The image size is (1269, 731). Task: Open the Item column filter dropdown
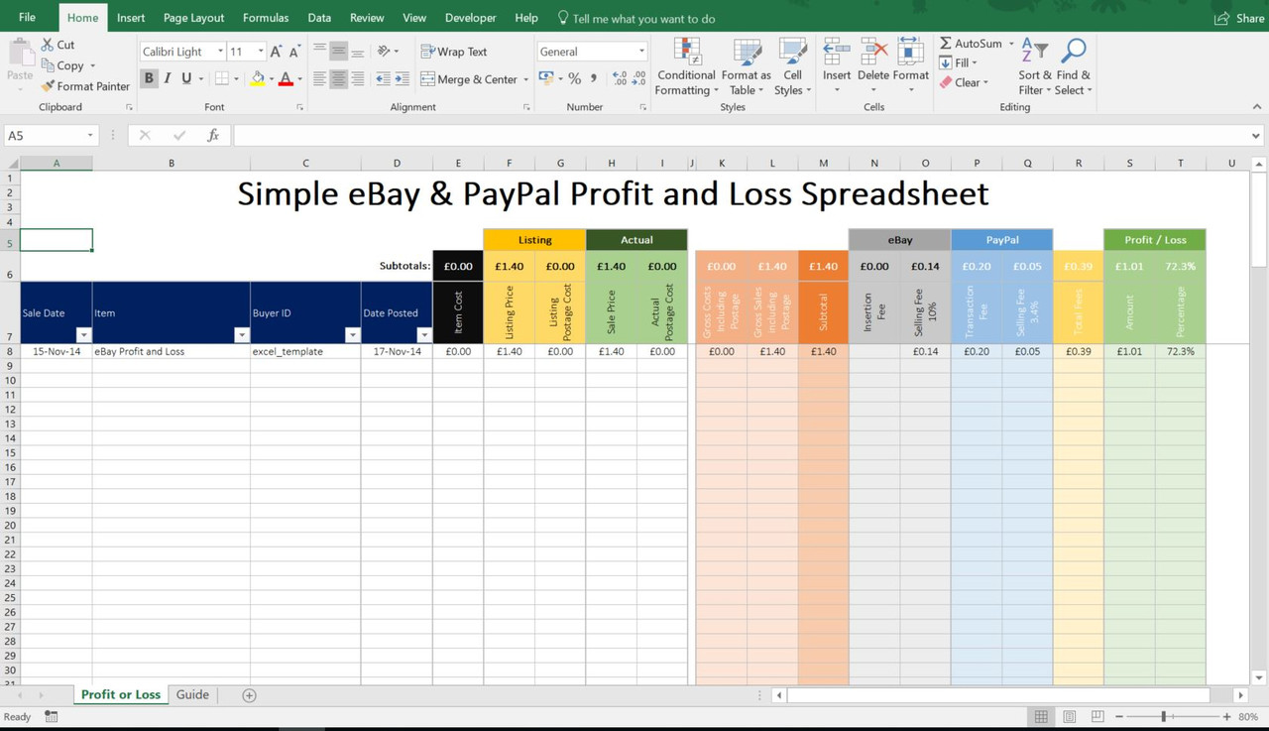[241, 335]
